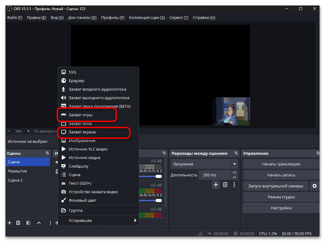Select the Размытие scene in the list

(x=17, y=171)
